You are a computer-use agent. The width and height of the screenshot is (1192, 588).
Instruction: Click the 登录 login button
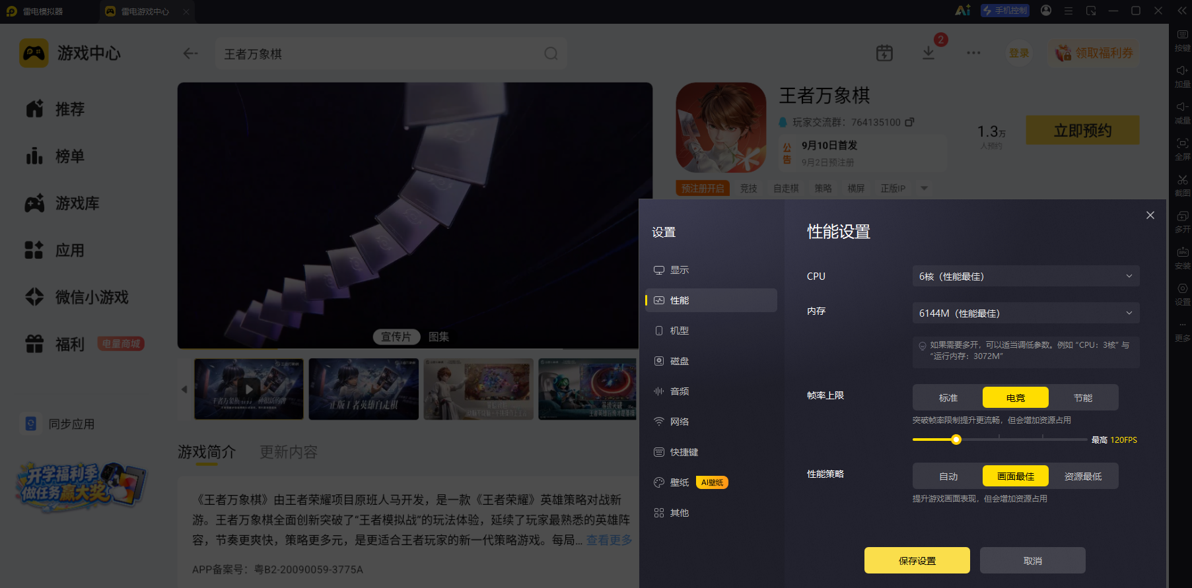click(x=1019, y=53)
